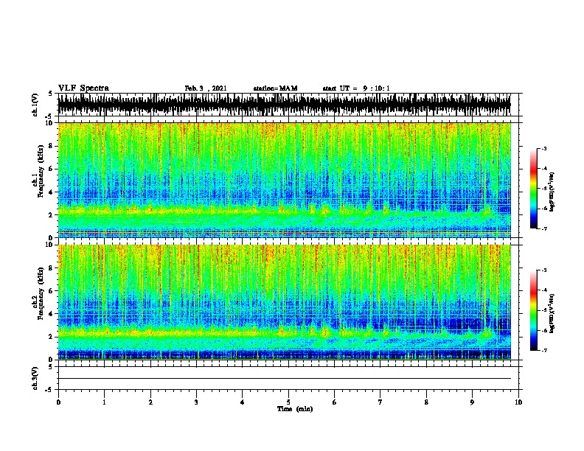Click the "-3" label on the ch.2 color scale
584x451 pixels.
tap(543, 270)
